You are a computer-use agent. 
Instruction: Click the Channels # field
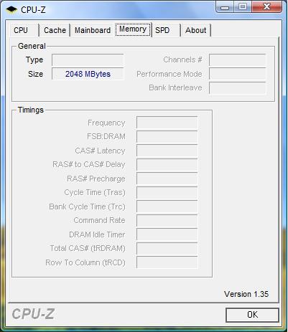pyautogui.click(x=237, y=60)
